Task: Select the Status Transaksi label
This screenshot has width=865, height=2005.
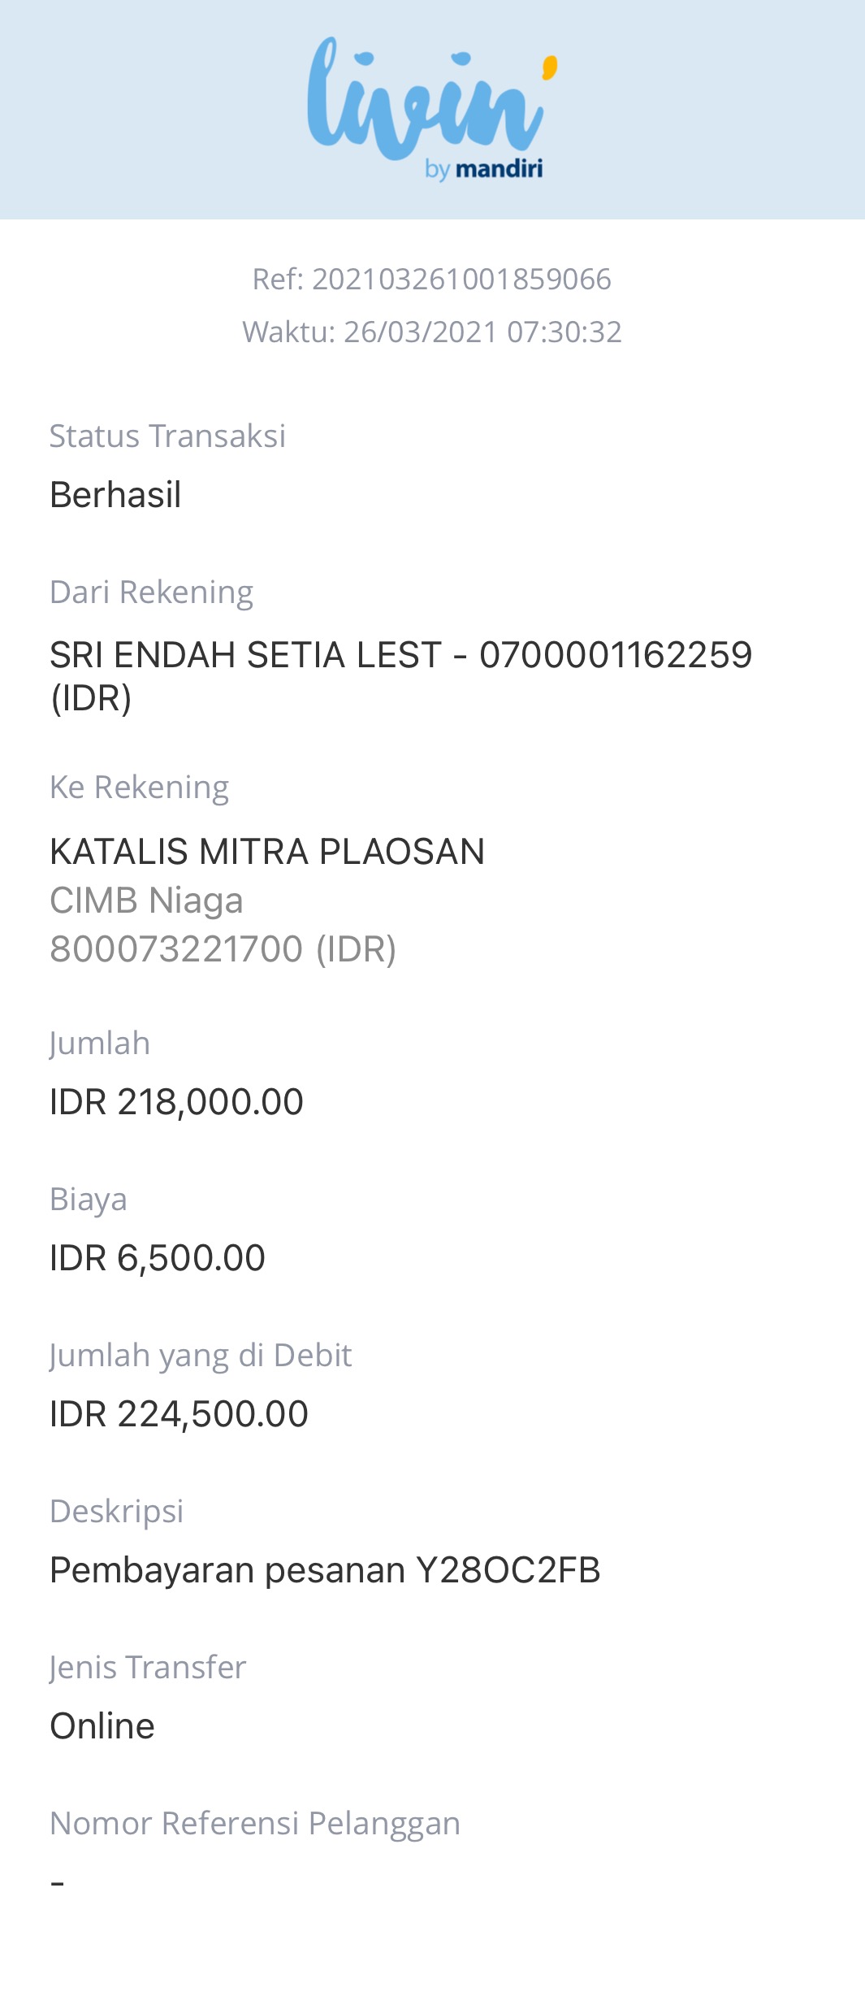Action: [167, 436]
